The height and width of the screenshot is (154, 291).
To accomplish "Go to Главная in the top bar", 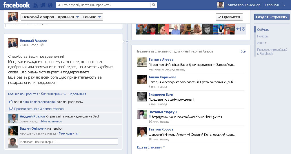I will pos(272,5).
